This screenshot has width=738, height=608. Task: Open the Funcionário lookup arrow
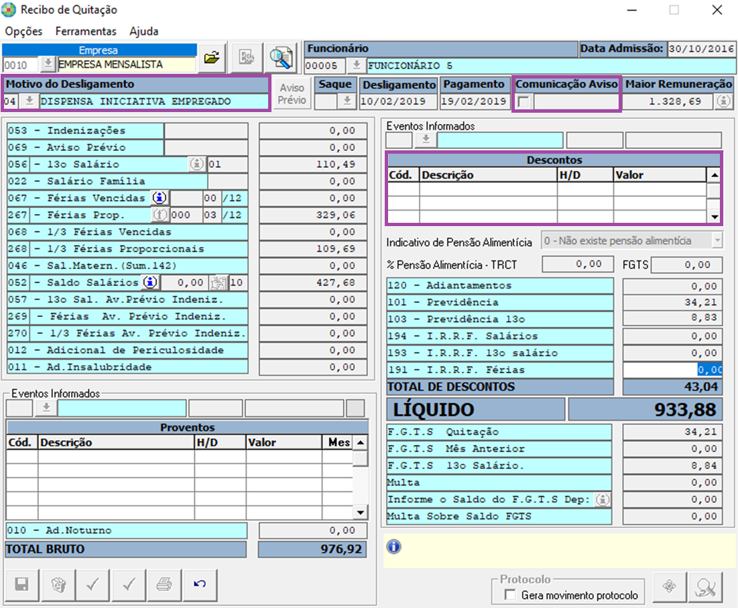click(x=357, y=66)
